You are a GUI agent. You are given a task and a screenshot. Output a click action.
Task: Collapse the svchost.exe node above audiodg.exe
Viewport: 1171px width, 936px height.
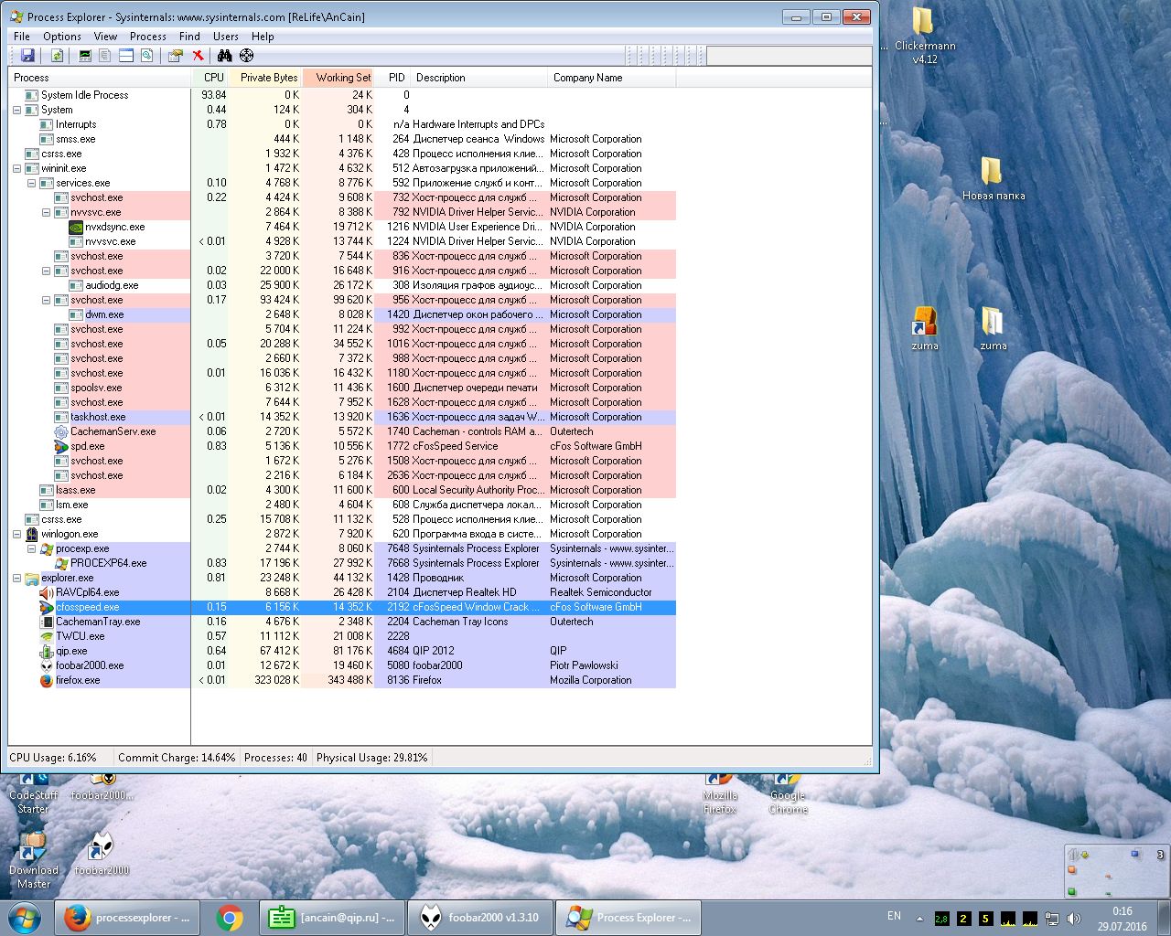[x=46, y=271]
